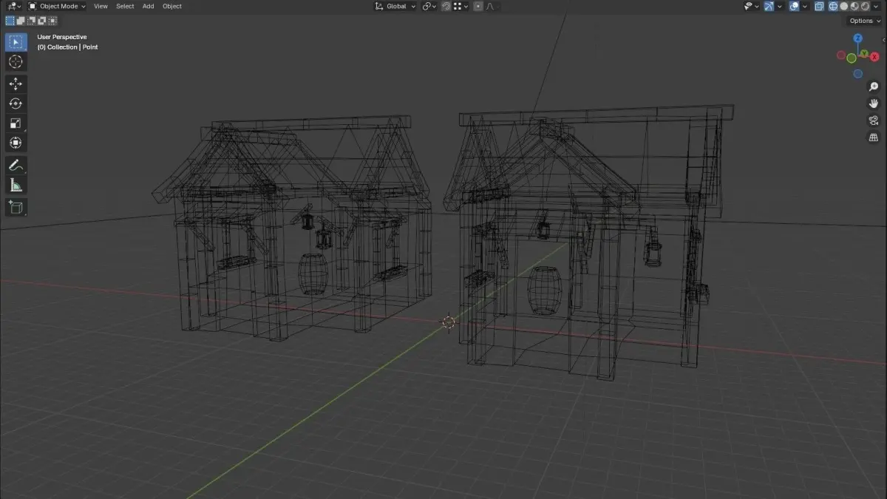Click the 3D cursor at the origin
887x499 pixels.
pyautogui.click(x=449, y=322)
